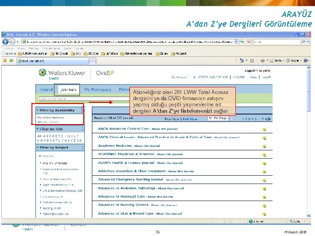This screenshot has width=315, height=236.
Task: Click the Life & Biomedical Sciences subject
Action: coord(62,191)
